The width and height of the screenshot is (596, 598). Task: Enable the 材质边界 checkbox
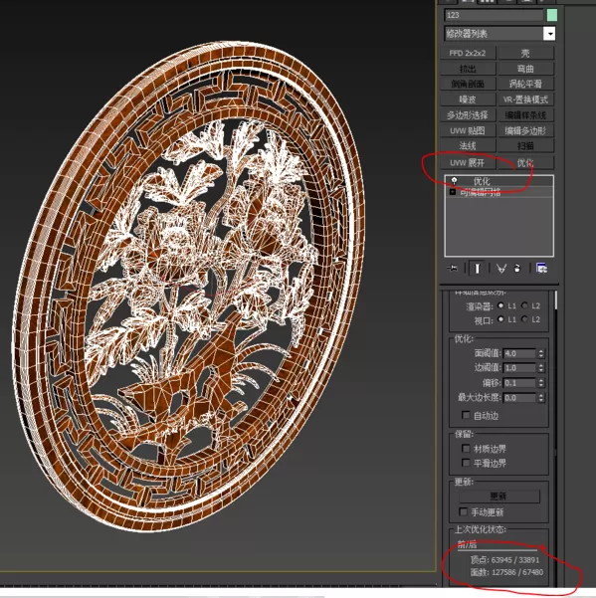click(x=466, y=448)
